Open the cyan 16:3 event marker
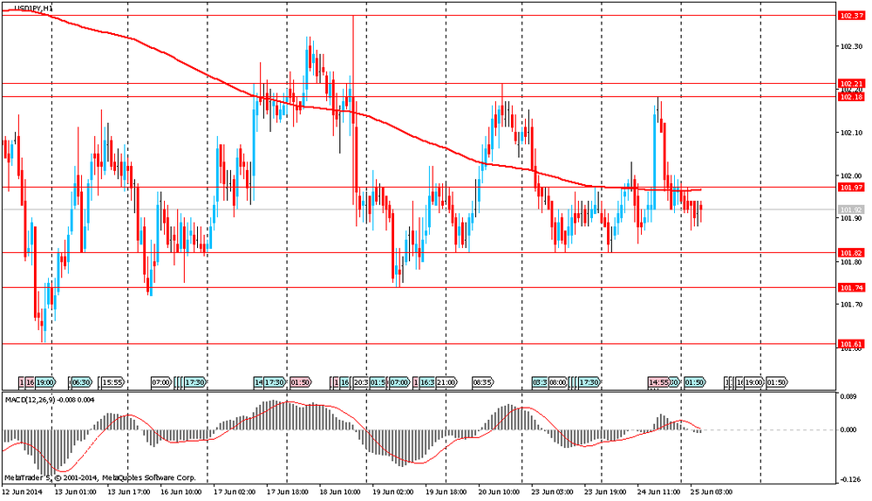 [427, 382]
